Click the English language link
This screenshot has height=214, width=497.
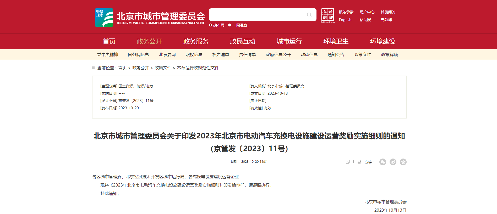pos(345,20)
